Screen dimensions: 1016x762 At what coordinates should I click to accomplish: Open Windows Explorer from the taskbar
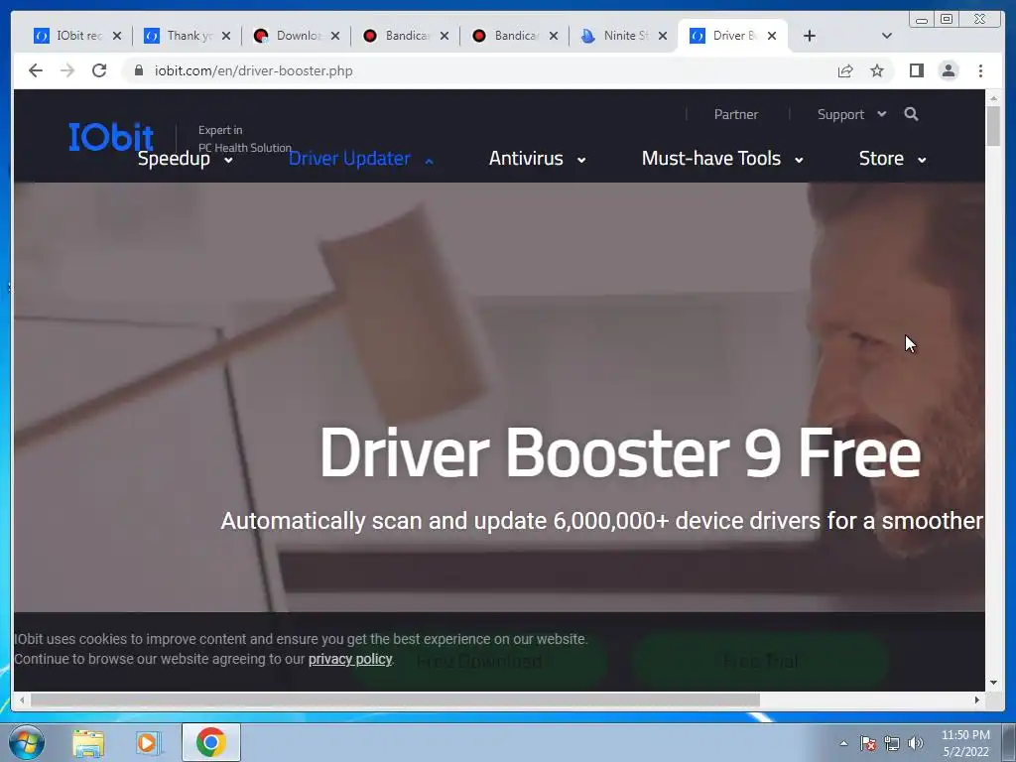coord(88,743)
